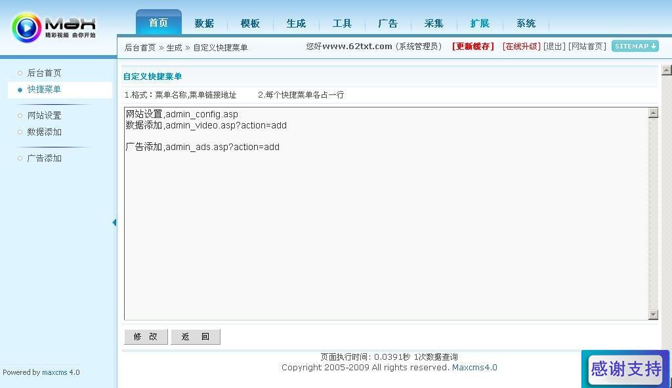Click 生成 in the breadcrumb
This screenshot has height=388, width=672.
coord(175,48)
